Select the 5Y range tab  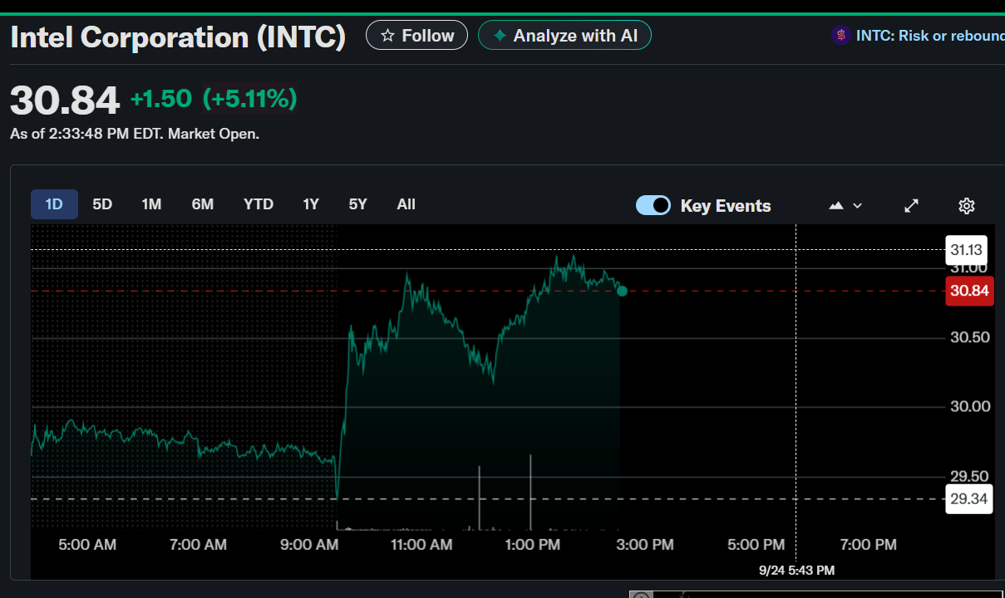pos(357,204)
